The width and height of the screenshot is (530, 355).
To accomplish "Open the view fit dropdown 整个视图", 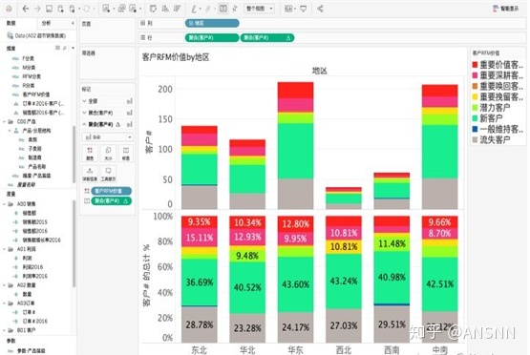I will tap(259, 9).
